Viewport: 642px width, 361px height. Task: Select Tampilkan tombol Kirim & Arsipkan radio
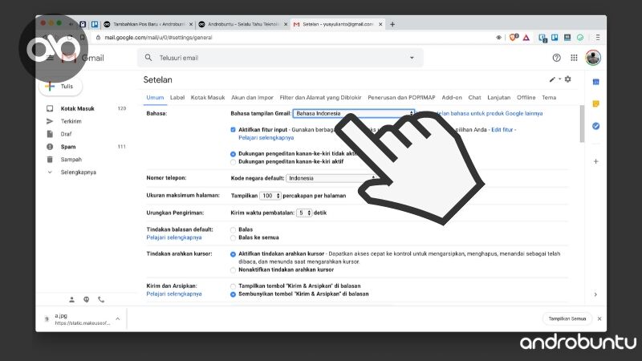click(x=233, y=286)
